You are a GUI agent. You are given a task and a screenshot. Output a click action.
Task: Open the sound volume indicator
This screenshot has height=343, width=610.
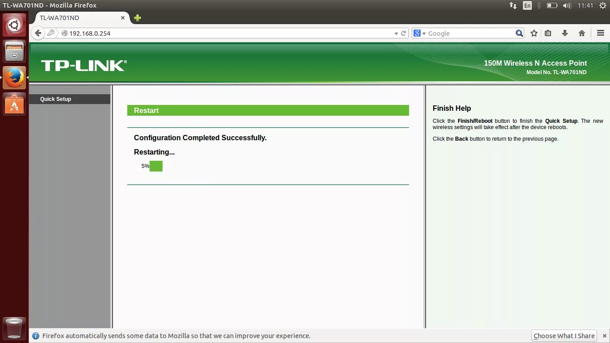pos(567,5)
